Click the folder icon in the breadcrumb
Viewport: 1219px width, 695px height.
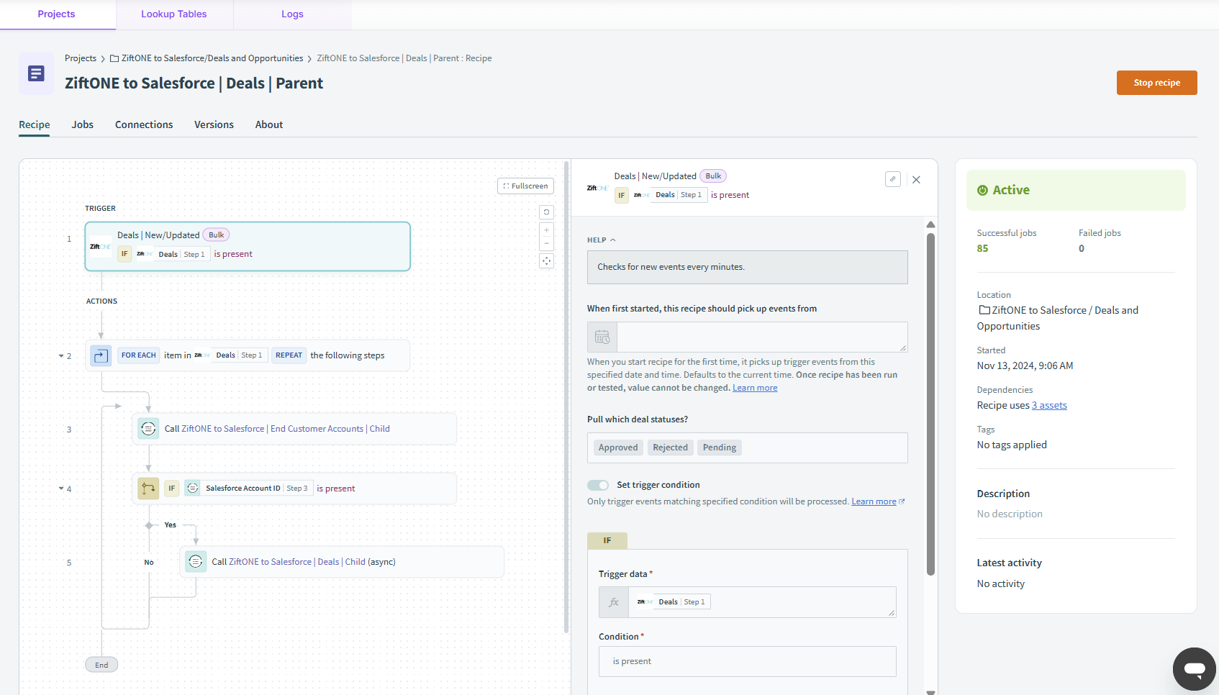click(114, 59)
